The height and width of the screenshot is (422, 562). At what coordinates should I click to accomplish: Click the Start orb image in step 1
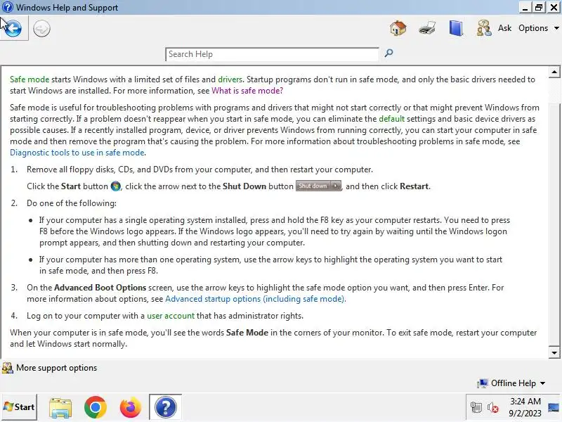pos(116,186)
